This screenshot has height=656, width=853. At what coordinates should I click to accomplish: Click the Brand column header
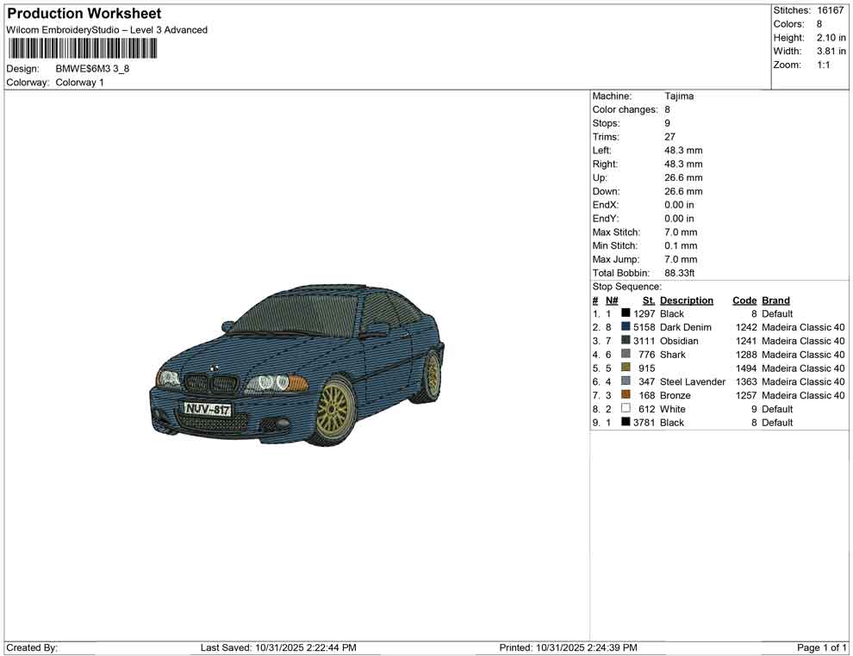[x=775, y=300]
